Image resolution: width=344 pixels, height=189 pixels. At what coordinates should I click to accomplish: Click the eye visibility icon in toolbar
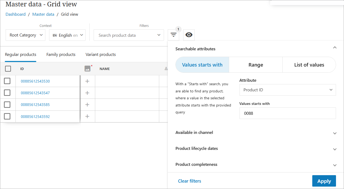[189, 35]
